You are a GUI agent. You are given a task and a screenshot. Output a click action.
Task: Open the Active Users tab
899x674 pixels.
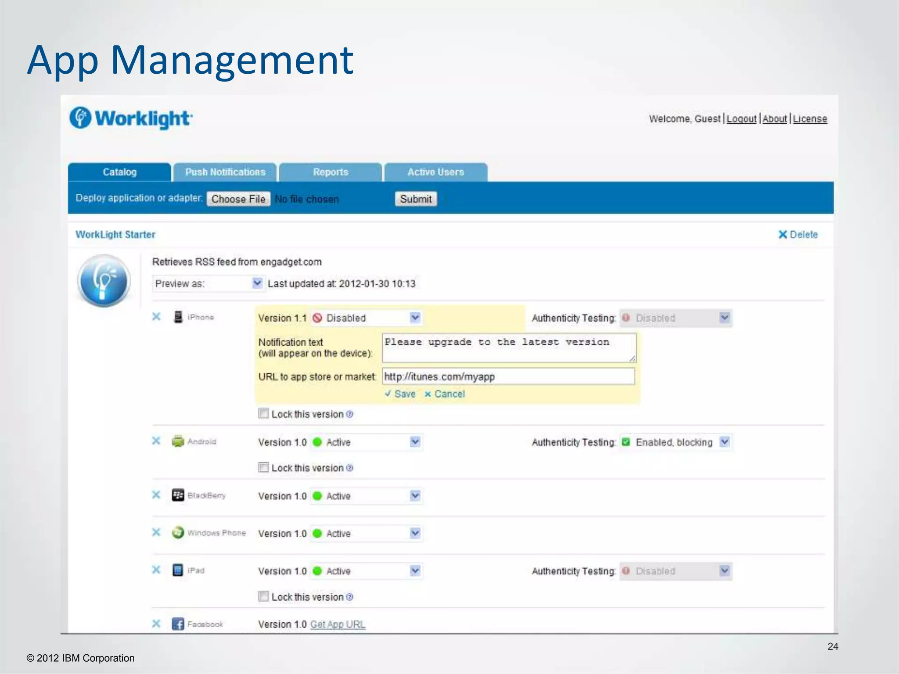point(436,172)
